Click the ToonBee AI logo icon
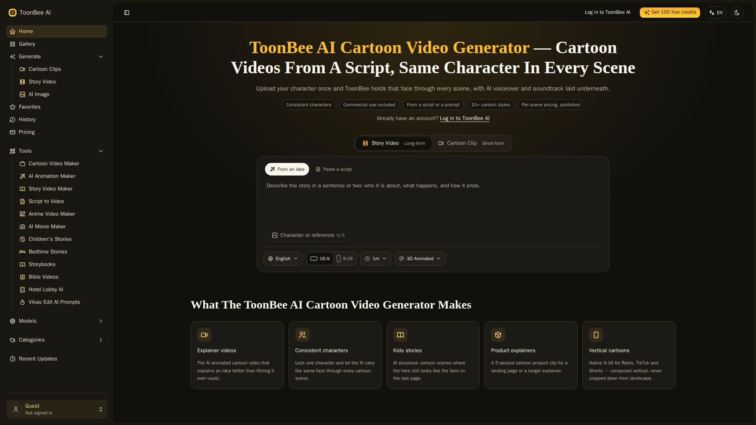The image size is (756, 425). [x=13, y=13]
